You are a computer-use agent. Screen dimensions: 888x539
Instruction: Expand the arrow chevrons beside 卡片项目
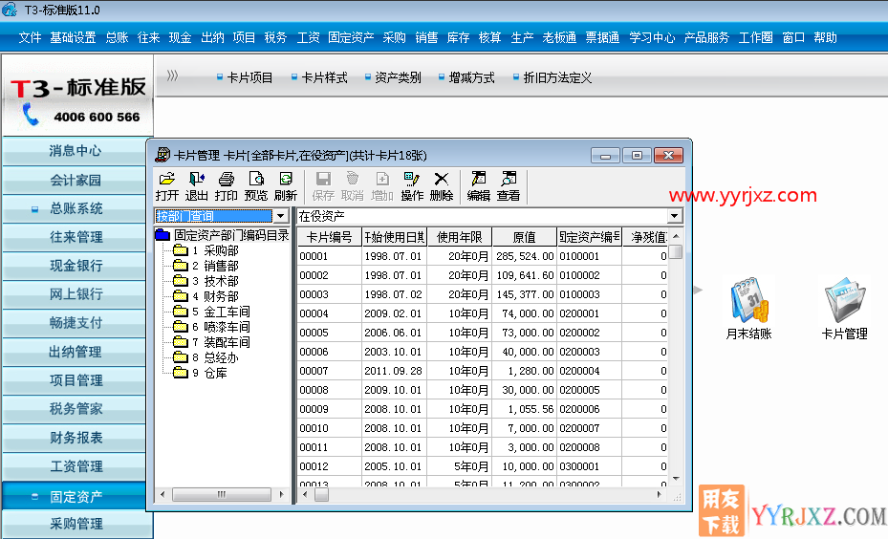pos(173,75)
